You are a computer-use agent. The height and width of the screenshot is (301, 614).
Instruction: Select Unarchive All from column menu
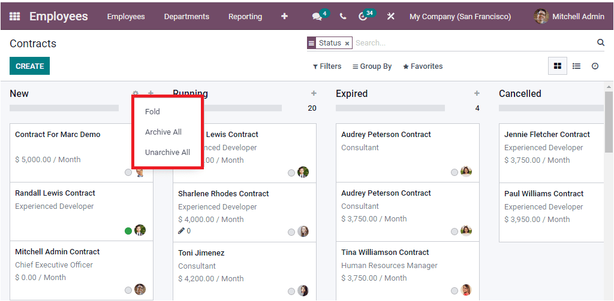[168, 153]
